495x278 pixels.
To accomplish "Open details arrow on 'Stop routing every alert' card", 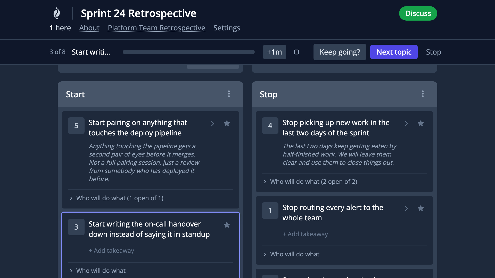I will [406, 208].
